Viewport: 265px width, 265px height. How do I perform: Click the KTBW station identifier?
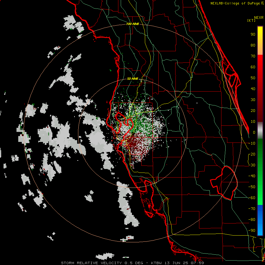(x=157, y=263)
